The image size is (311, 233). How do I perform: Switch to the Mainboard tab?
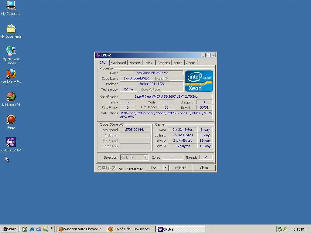(118, 63)
